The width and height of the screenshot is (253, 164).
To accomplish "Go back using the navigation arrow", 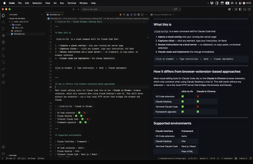I will click(x=74, y=9).
